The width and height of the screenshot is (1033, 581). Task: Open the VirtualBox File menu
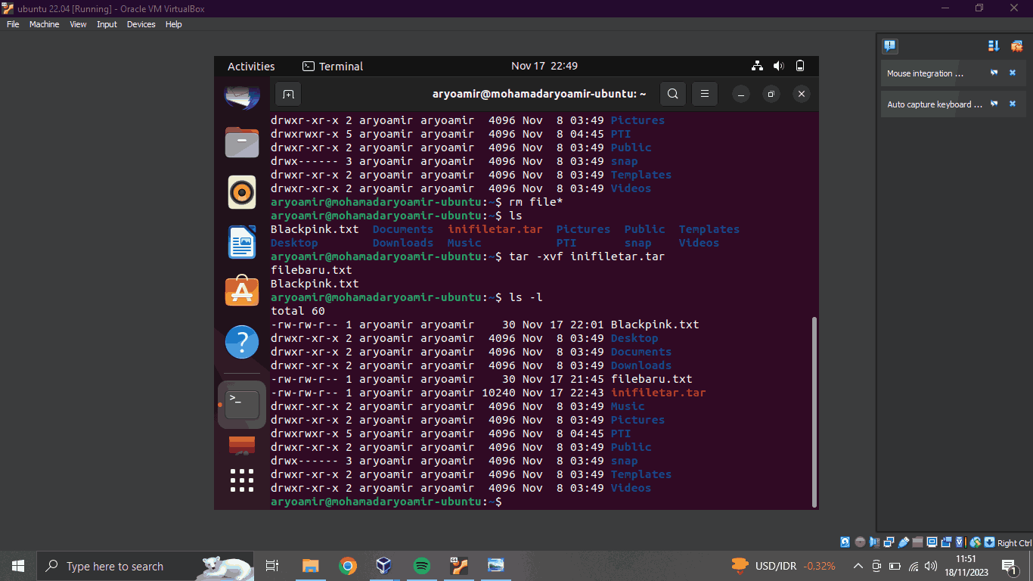[13, 24]
